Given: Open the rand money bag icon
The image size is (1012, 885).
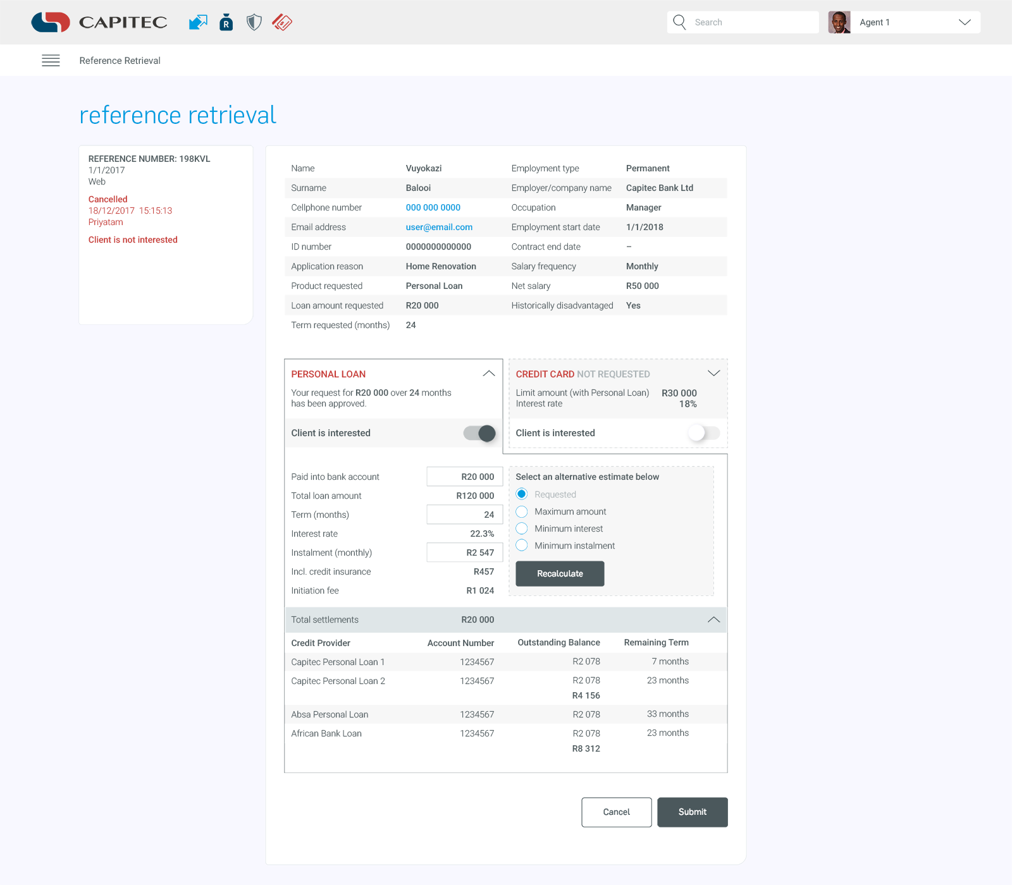Looking at the screenshot, I should click(x=226, y=22).
